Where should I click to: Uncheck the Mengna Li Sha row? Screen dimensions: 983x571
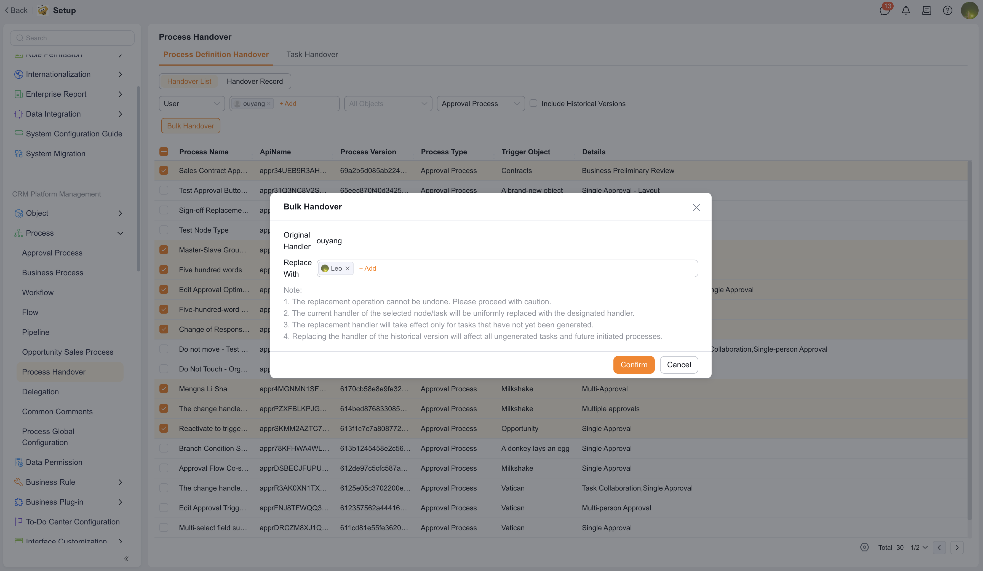pyautogui.click(x=164, y=389)
